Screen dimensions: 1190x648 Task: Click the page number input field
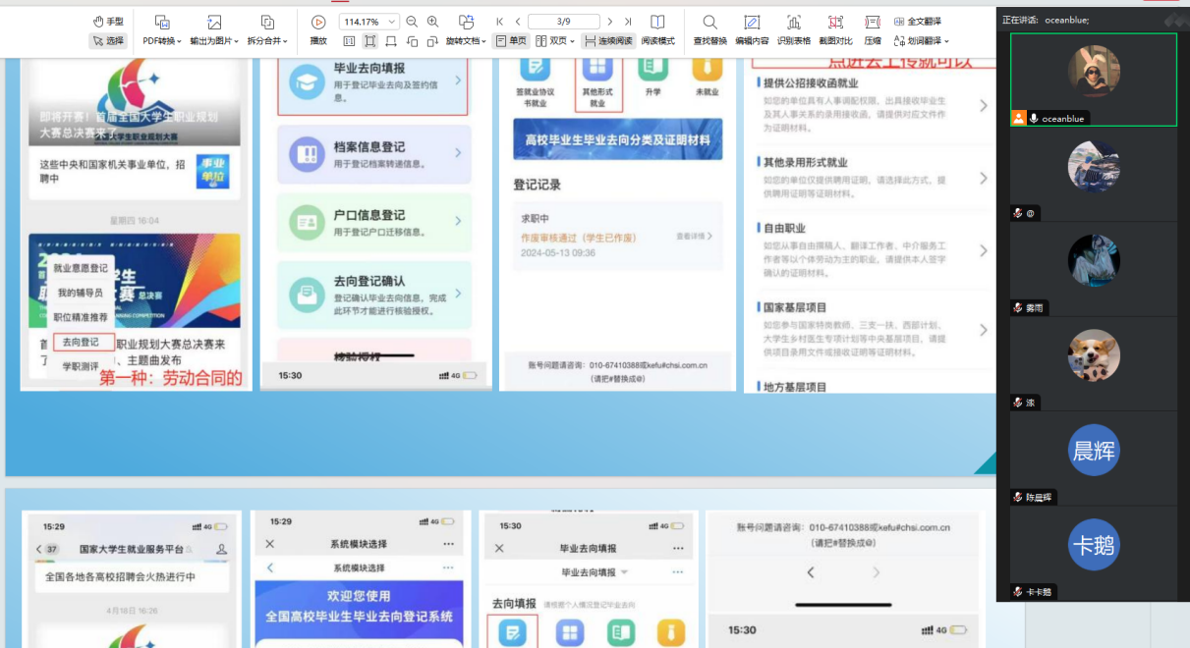coord(563,22)
